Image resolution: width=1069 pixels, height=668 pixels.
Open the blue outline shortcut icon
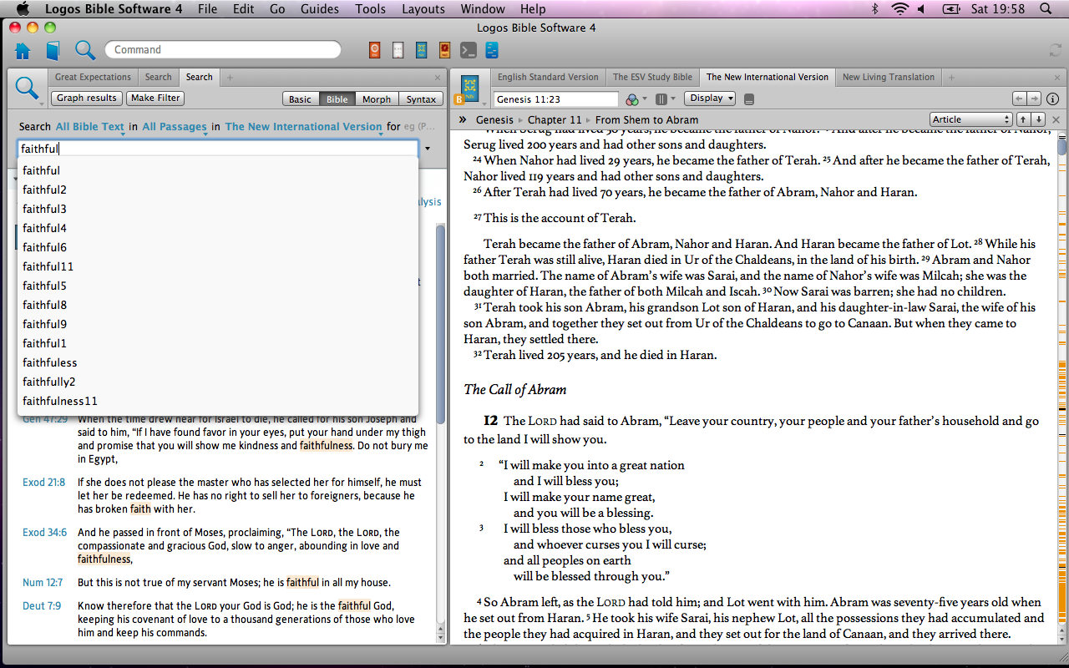tap(492, 50)
